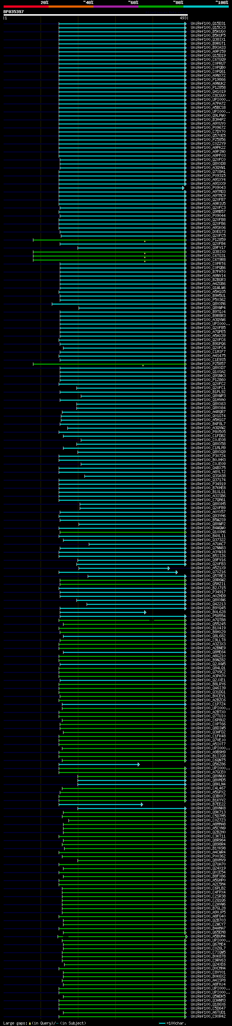
Task: Follow the UniRef100_B5KUG0 link
Action: click(x=208, y=31)
